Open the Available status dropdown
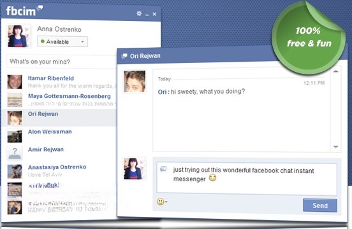The height and width of the screenshot is (229, 352). tap(62, 41)
